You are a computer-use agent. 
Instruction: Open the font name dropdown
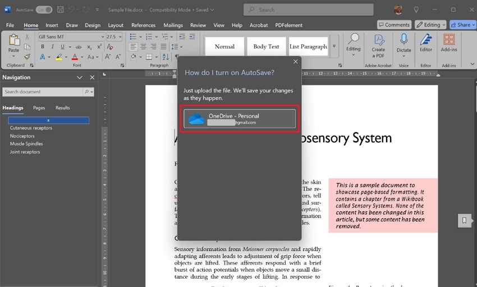pyautogui.click(x=103, y=37)
